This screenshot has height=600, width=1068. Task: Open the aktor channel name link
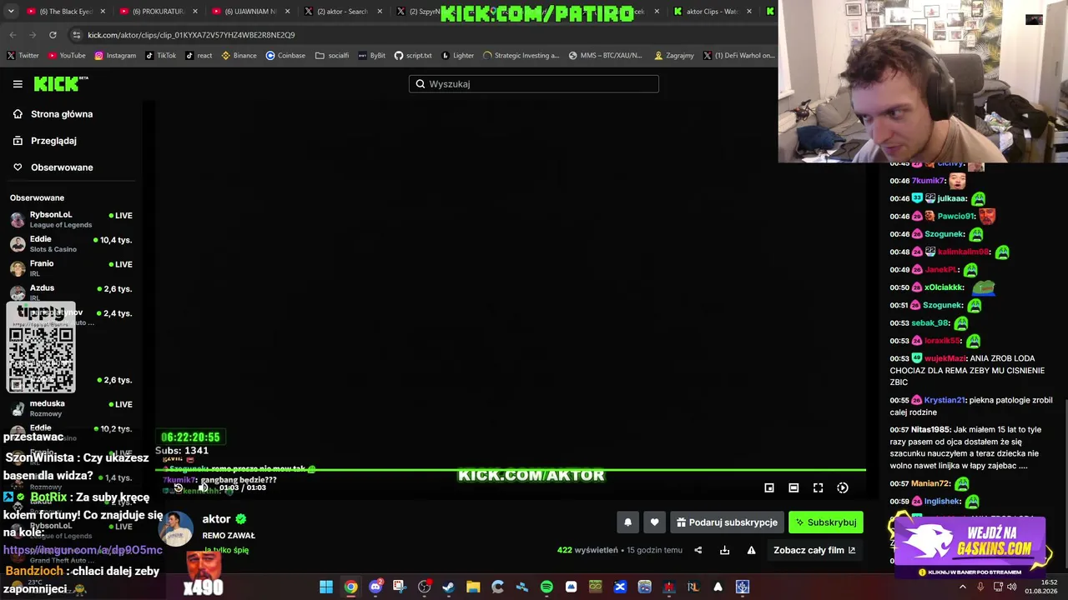216,519
